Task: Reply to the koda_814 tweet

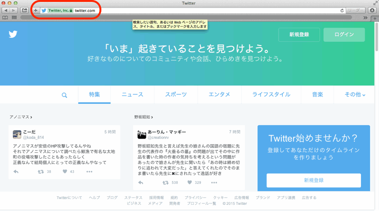Action: 16,172
